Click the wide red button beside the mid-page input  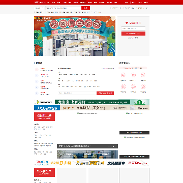tap(105, 93)
